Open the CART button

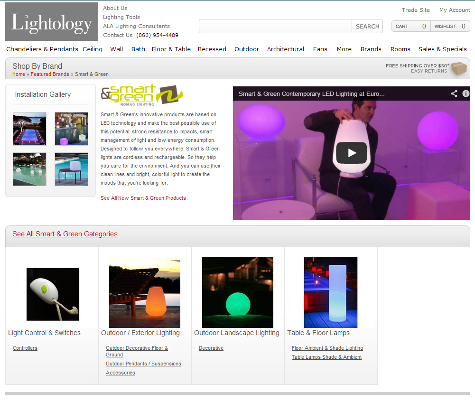coord(411,27)
